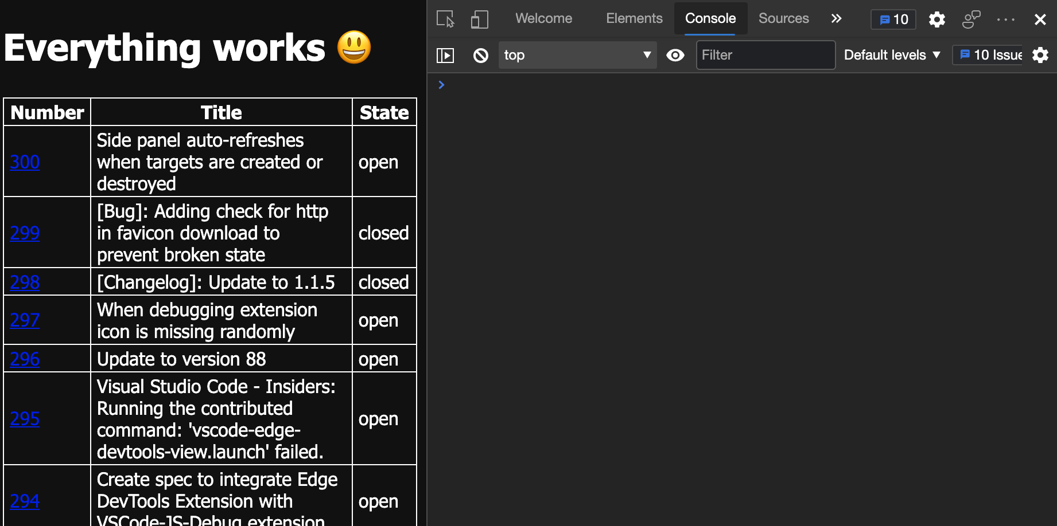Click the console Filter input field

[x=765, y=55]
